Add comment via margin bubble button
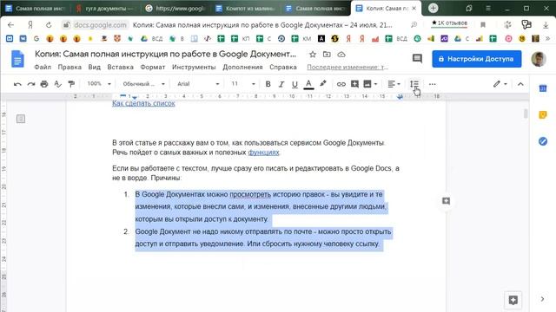Image resolution: width=556 pixels, height=312 pixels. click(x=446, y=201)
